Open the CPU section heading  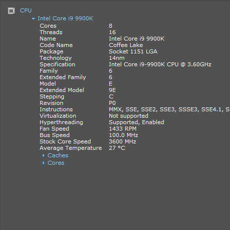tap(26, 10)
